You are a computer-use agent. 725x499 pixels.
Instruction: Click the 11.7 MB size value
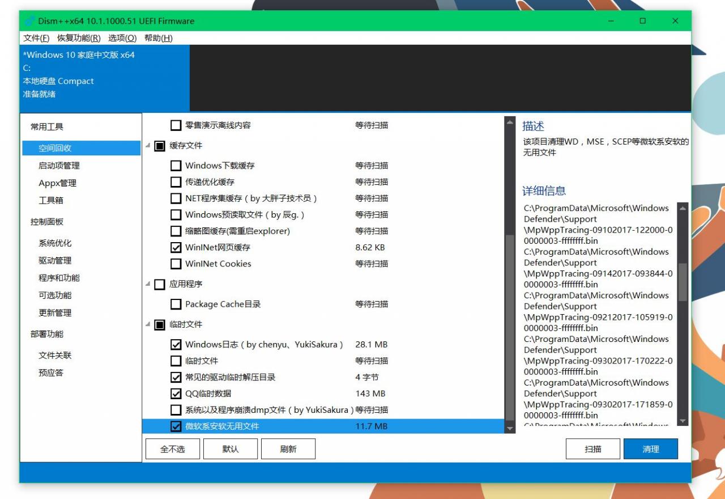pyautogui.click(x=372, y=426)
